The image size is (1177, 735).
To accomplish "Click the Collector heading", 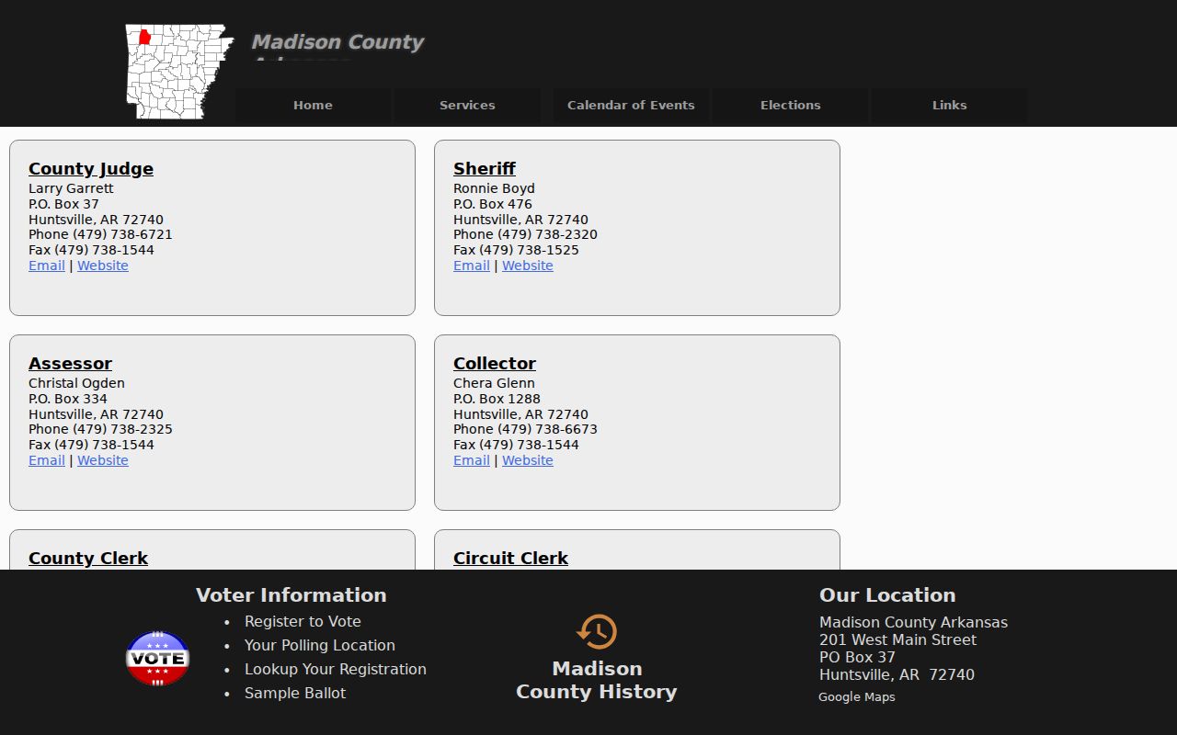I will 495,364.
